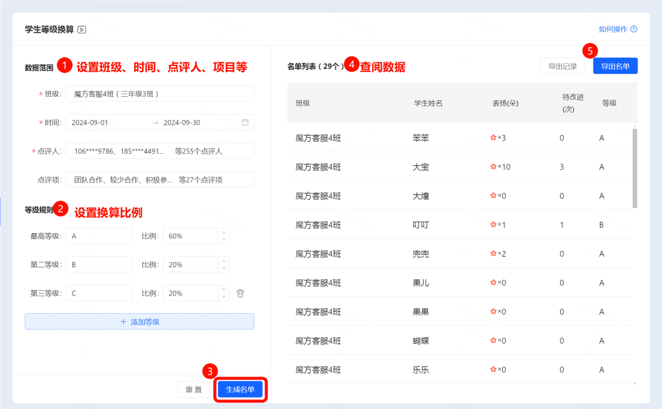662x409 pixels.
Task: Open the 点评项 selection dropdown
Action: [160, 180]
